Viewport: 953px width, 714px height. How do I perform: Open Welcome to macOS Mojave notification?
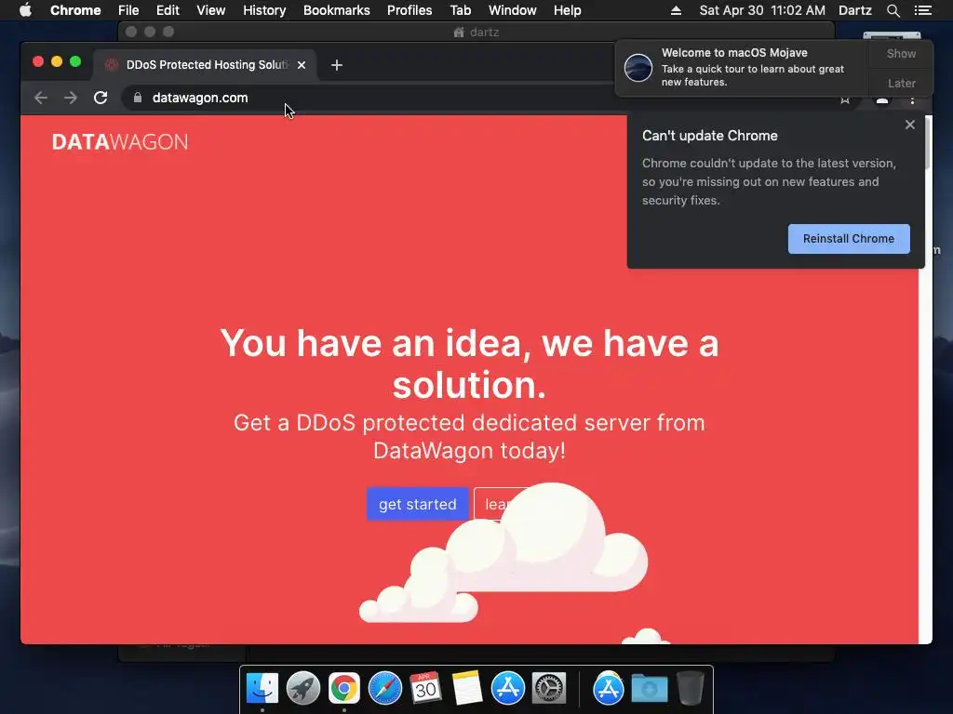(743, 67)
